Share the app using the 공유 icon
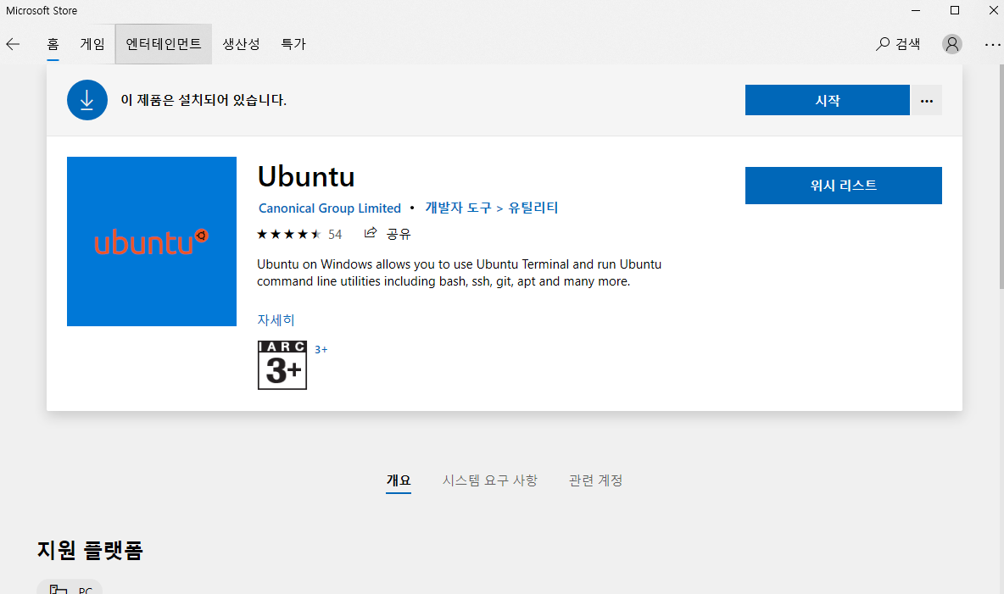Image resolution: width=1004 pixels, height=594 pixels. tap(388, 234)
